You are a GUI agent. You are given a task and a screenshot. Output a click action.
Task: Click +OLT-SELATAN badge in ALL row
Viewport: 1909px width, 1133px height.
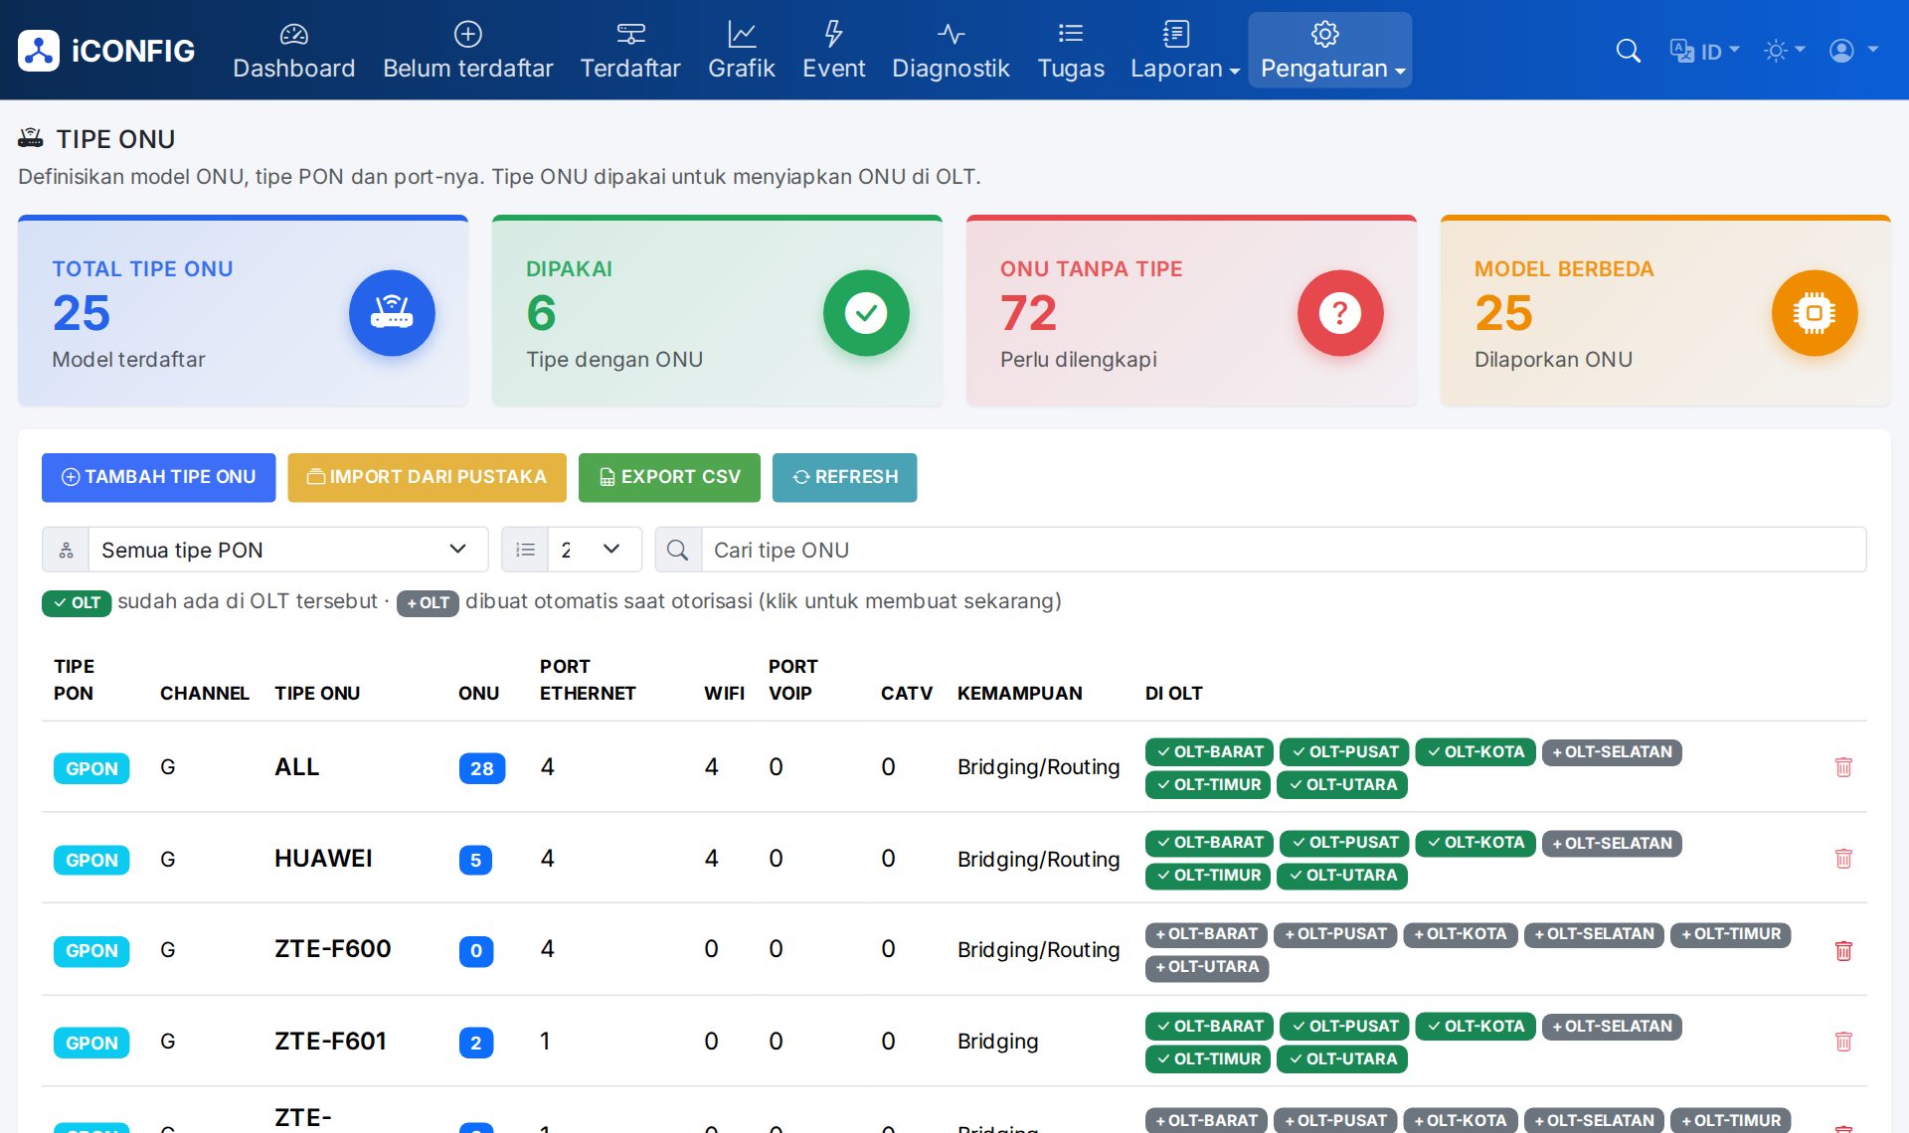click(1612, 752)
